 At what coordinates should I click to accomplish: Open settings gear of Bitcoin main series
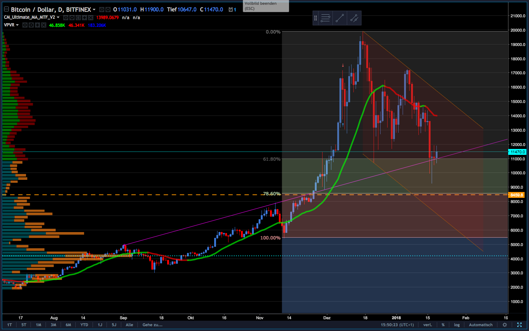click(x=108, y=10)
